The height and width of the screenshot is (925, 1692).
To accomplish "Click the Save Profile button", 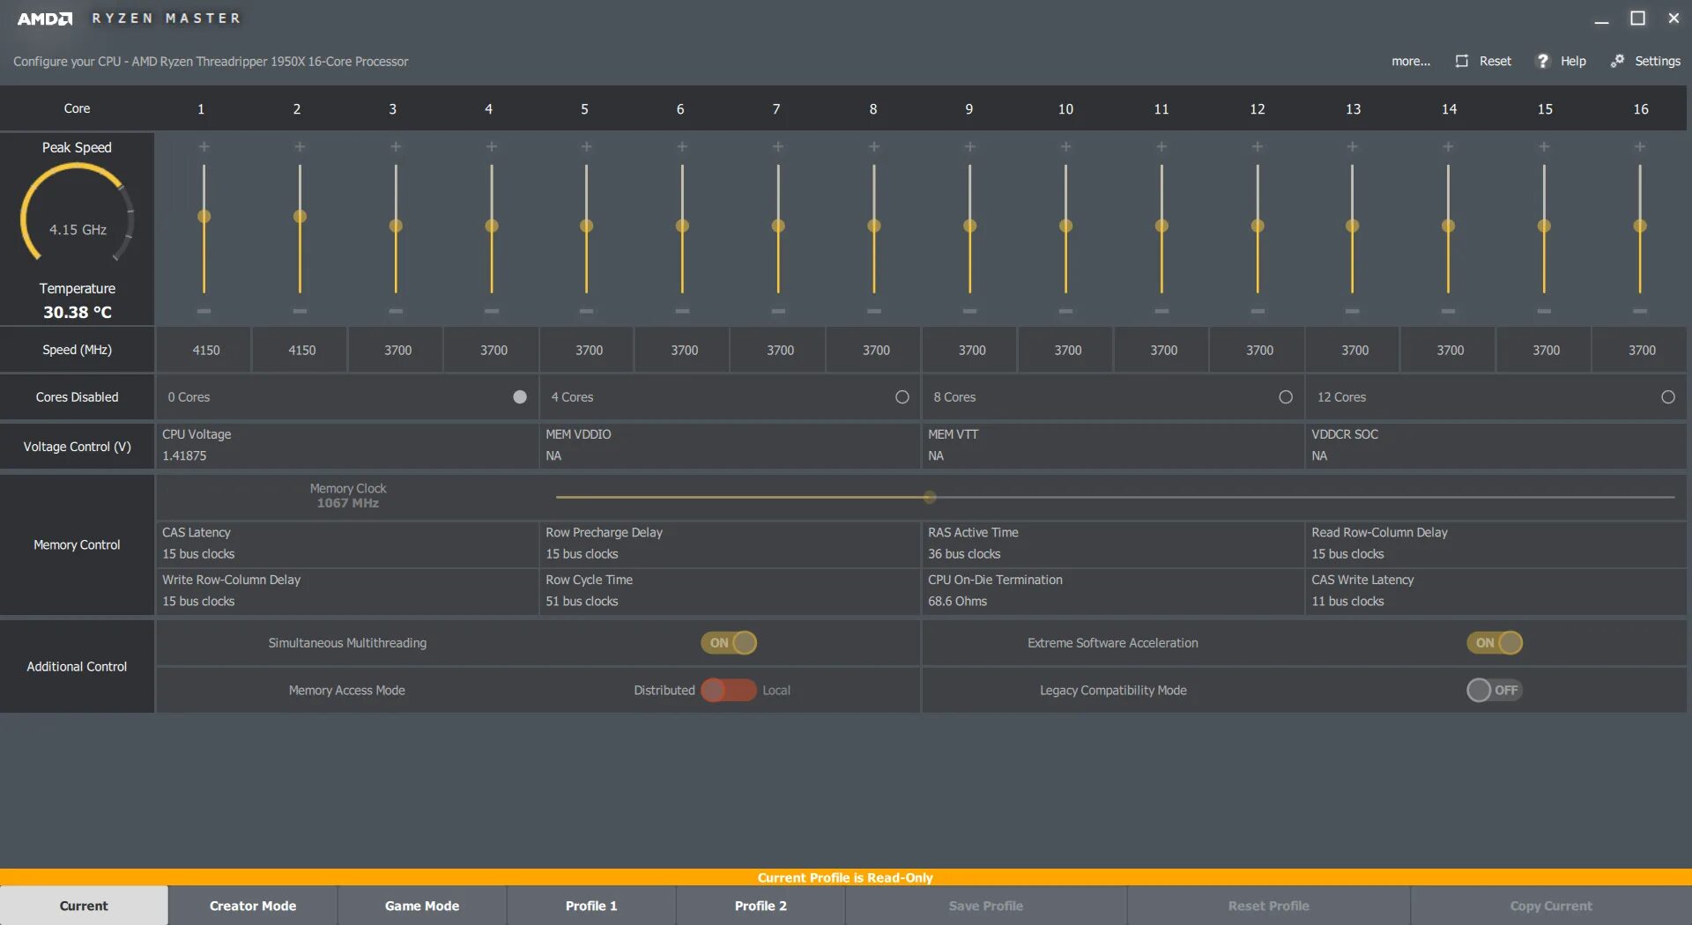I will pos(986,906).
